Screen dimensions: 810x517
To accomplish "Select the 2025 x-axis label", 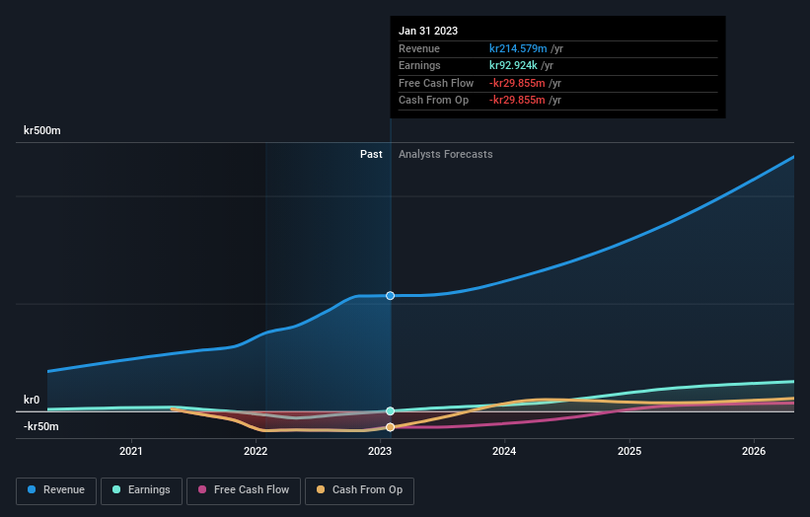I will pyautogui.click(x=629, y=452).
